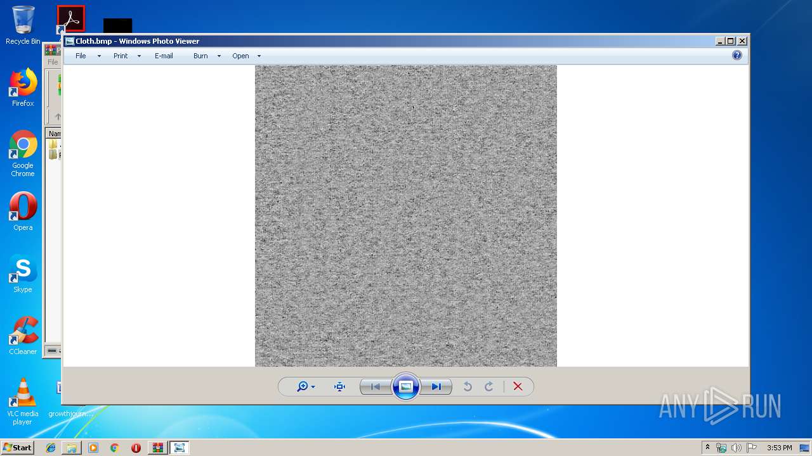Click the 3:53 PM clock
This screenshot has width=812, height=456.
click(779, 448)
